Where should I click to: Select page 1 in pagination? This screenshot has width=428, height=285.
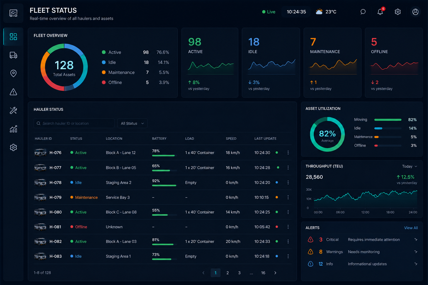(x=215, y=273)
